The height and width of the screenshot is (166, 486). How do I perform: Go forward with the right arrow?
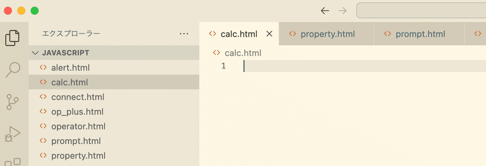(342, 11)
